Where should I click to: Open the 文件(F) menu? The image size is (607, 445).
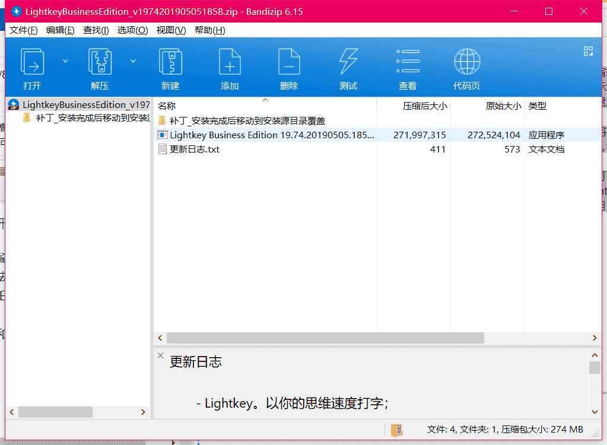pos(23,30)
